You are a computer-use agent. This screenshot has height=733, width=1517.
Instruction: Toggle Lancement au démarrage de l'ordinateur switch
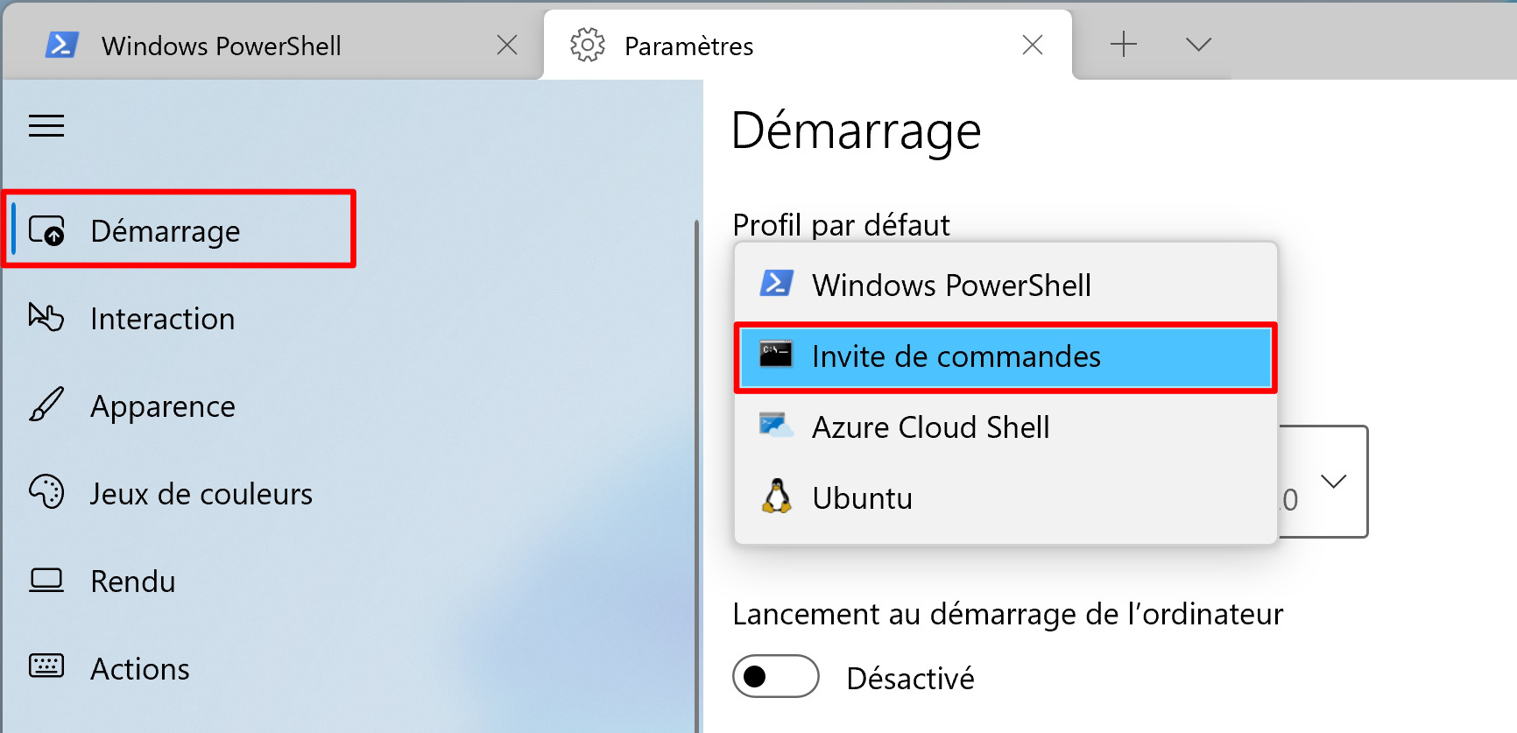click(x=776, y=676)
